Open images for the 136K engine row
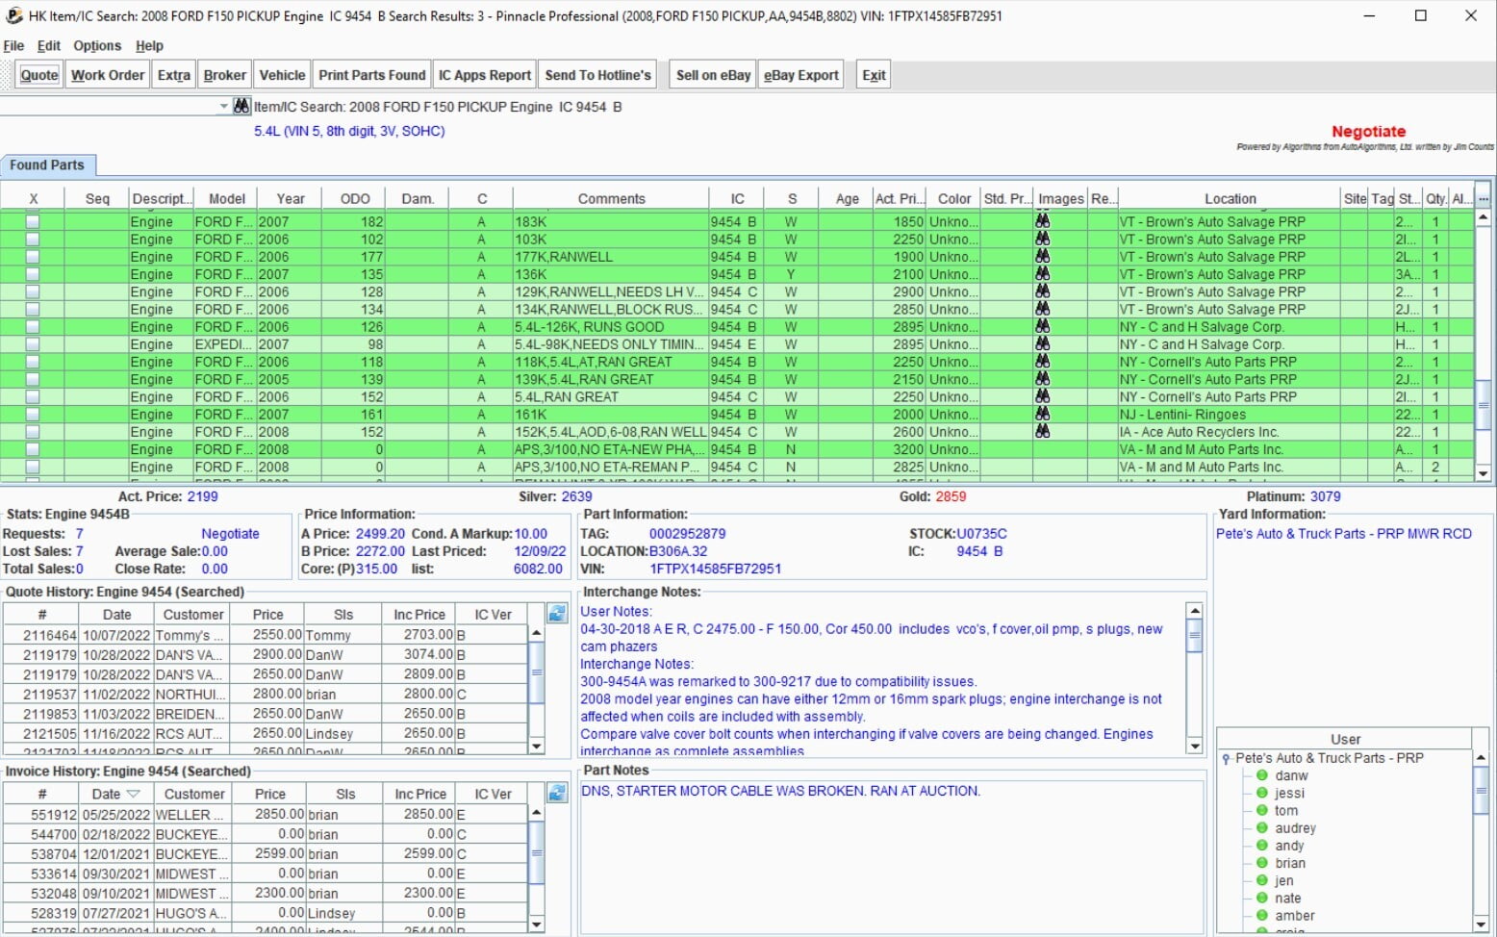 coord(1042,274)
